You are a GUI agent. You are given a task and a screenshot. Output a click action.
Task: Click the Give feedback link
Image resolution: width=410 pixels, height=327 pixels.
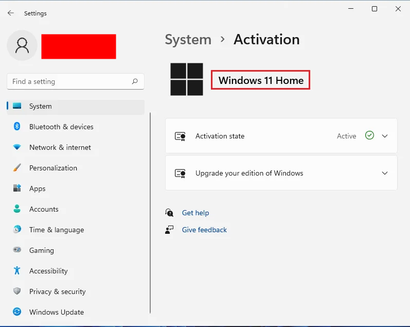point(204,230)
